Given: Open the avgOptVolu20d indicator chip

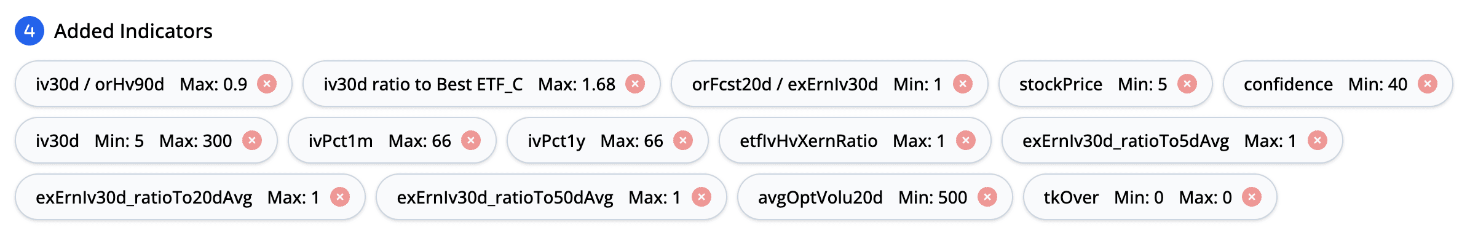Looking at the screenshot, I should 820,197.
